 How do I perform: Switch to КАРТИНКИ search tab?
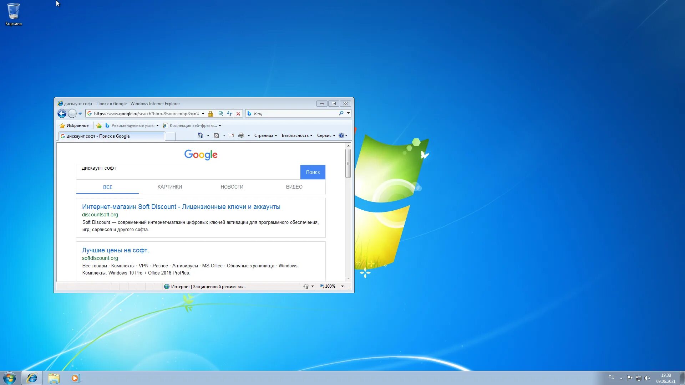[x=169, y=187]
